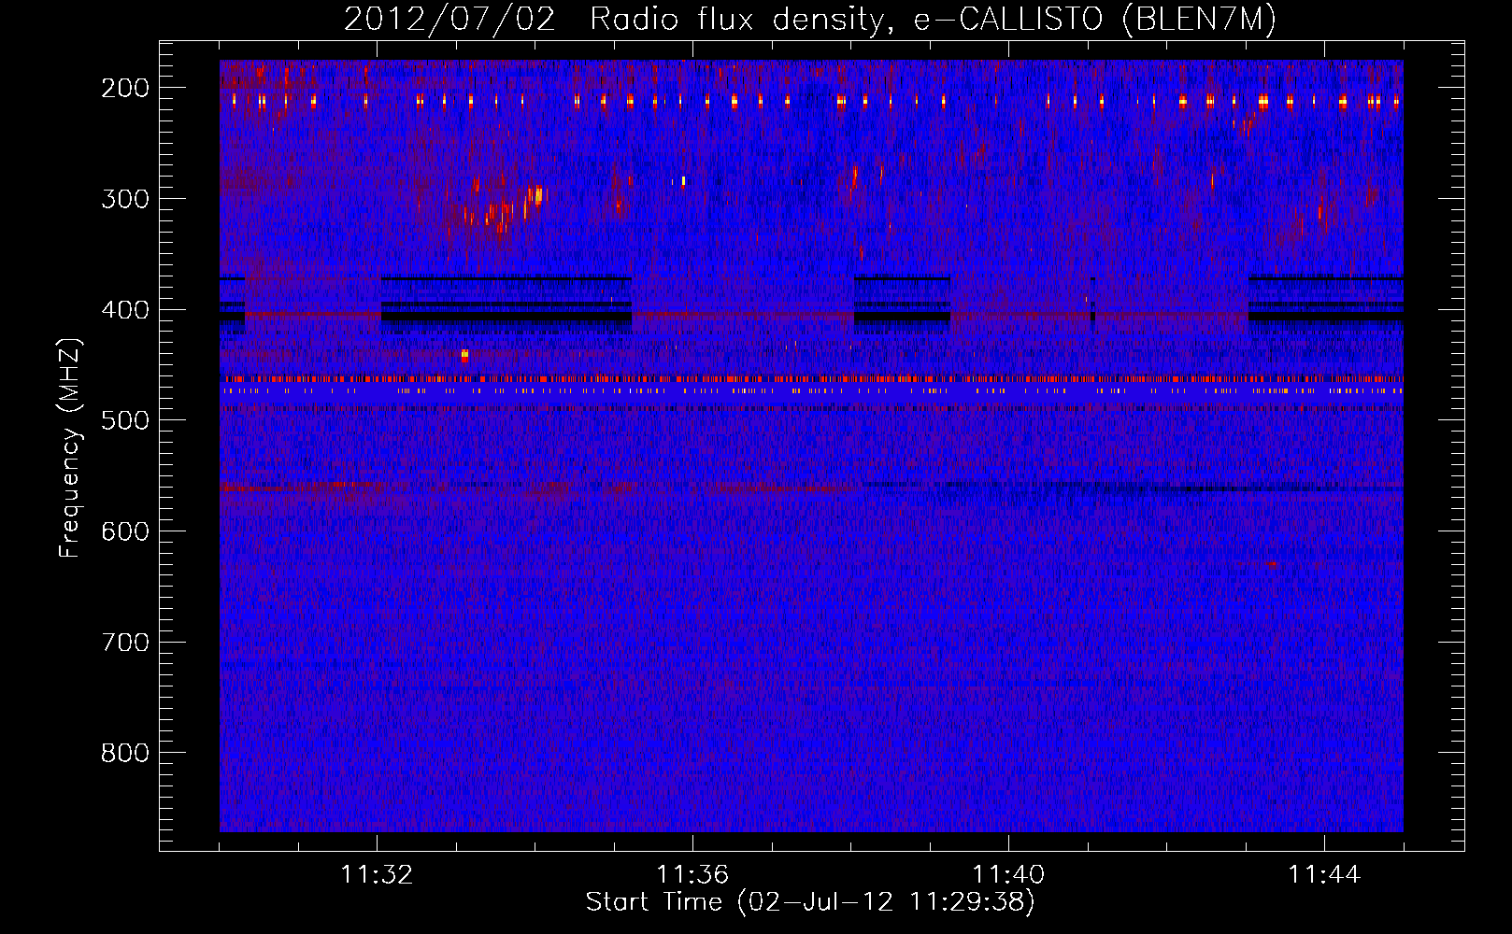The width and height of the screenshot is (1512, 934).
Task: Click the 300 frequency tick label
Action: [125, 199]
